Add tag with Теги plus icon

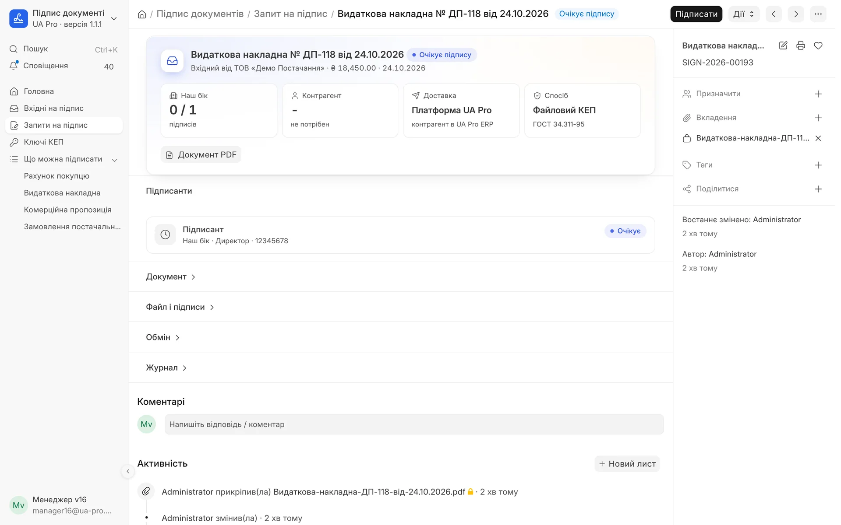click(x=818, y=165)
